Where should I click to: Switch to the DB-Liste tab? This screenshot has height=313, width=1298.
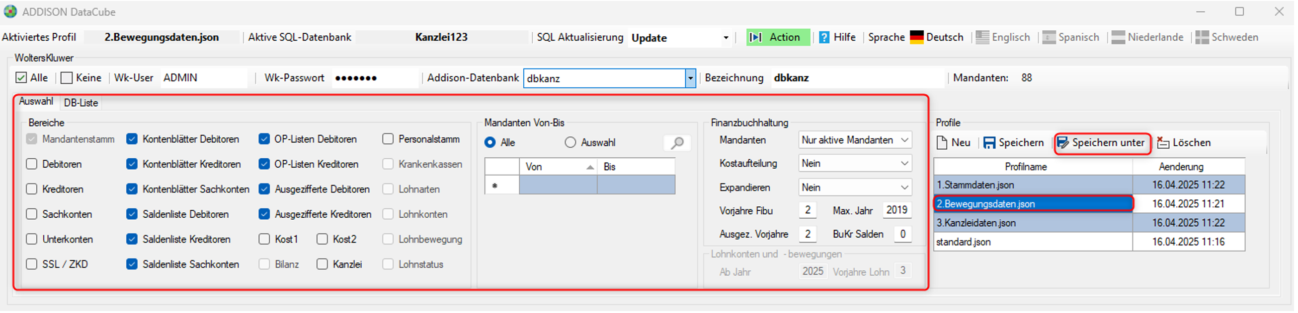(81, 103)
